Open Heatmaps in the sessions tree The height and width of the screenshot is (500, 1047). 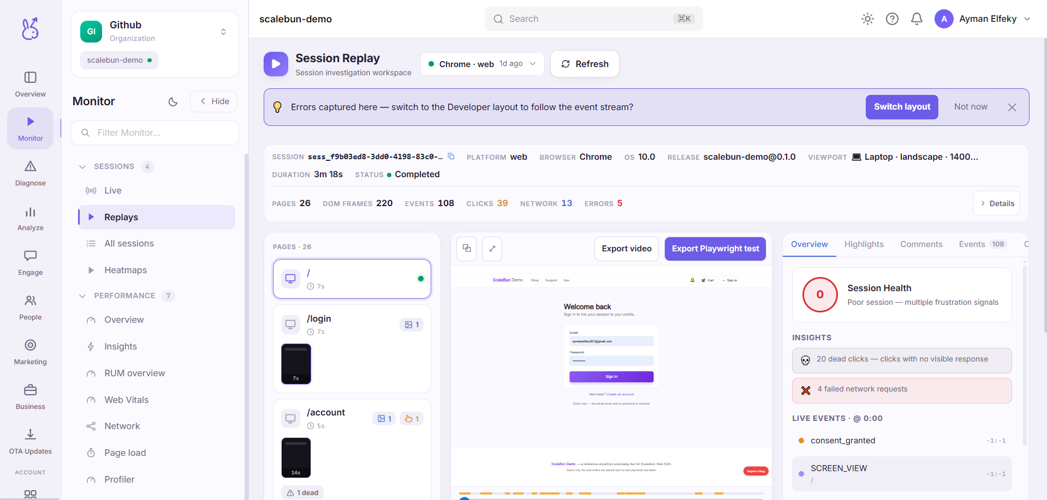(157, 270)
